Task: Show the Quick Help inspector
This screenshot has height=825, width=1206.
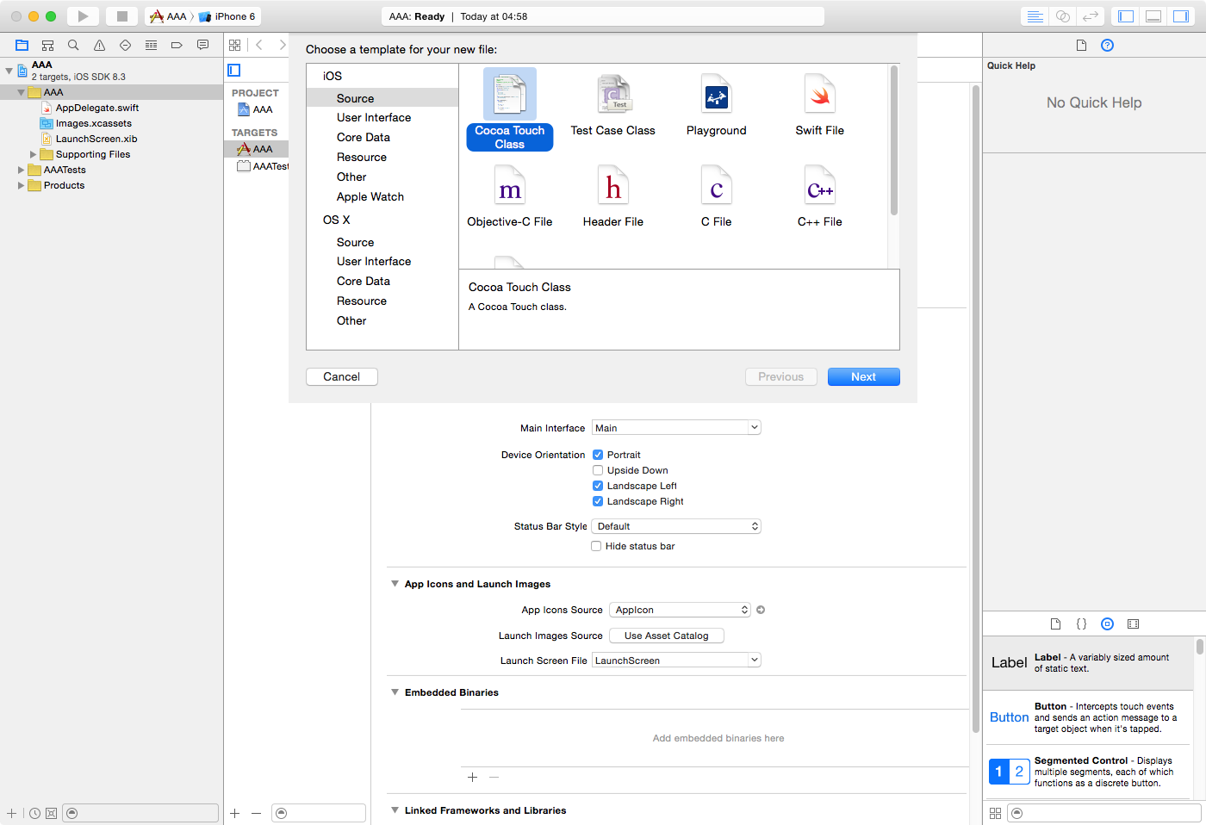Action: 1108,45
